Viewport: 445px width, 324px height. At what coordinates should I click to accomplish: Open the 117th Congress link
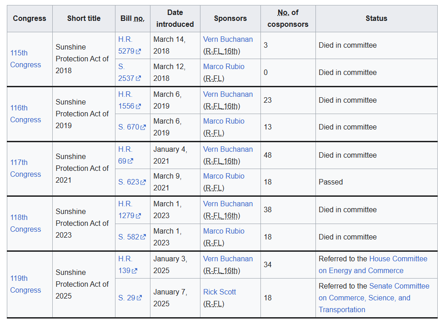[x=25, y=168]
